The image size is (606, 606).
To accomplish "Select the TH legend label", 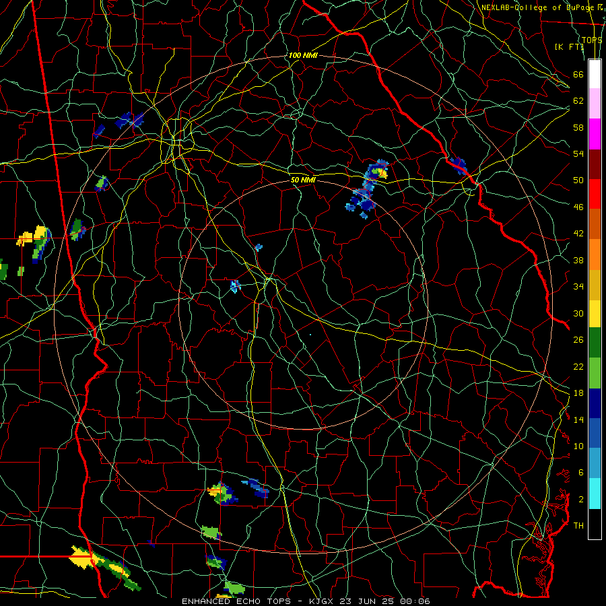I will (578, 525).
